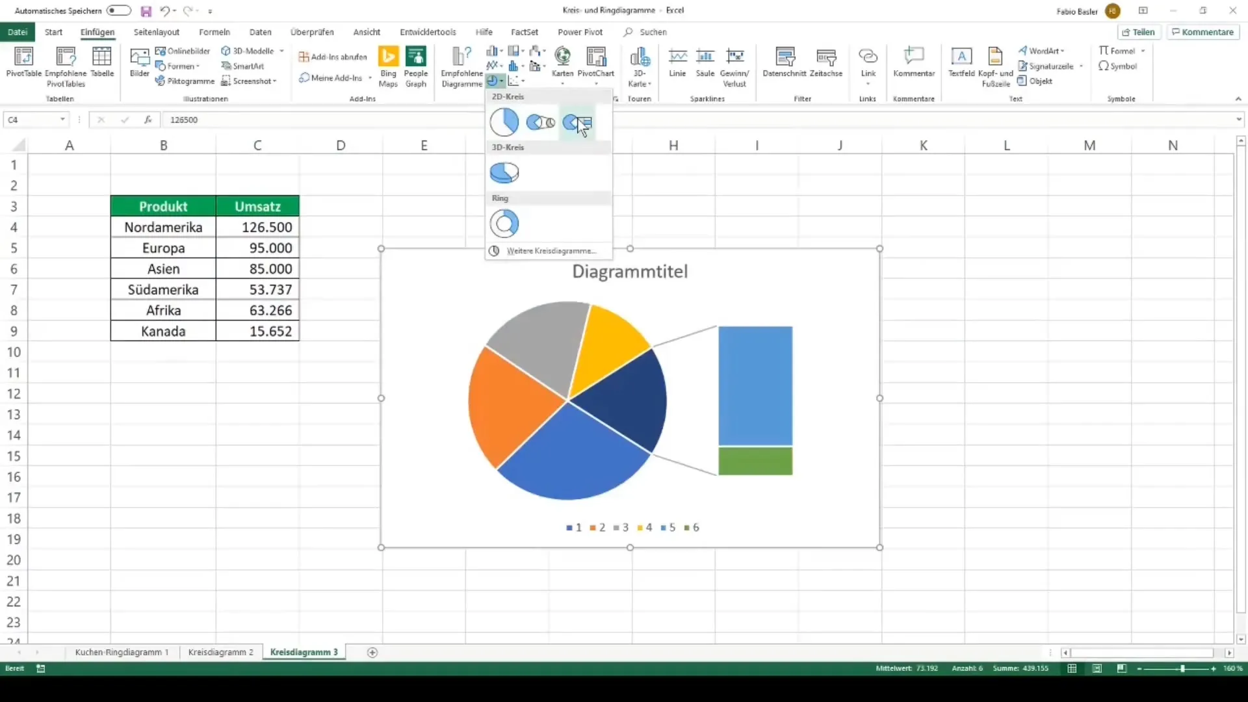Insert a PivotChart
The height and width of the screenshot is (702, 1248).
(596, 66)
